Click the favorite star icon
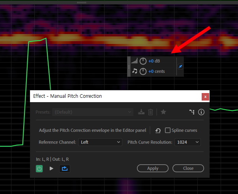 pos(163,112)
